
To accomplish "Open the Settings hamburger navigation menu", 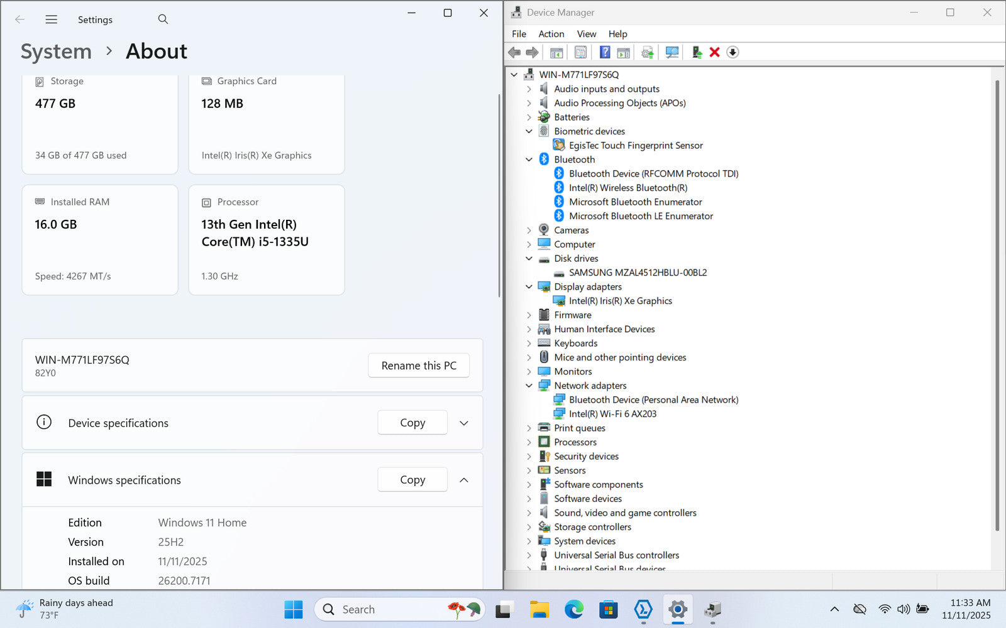I will pyautogui.click(x=52, y=19).
